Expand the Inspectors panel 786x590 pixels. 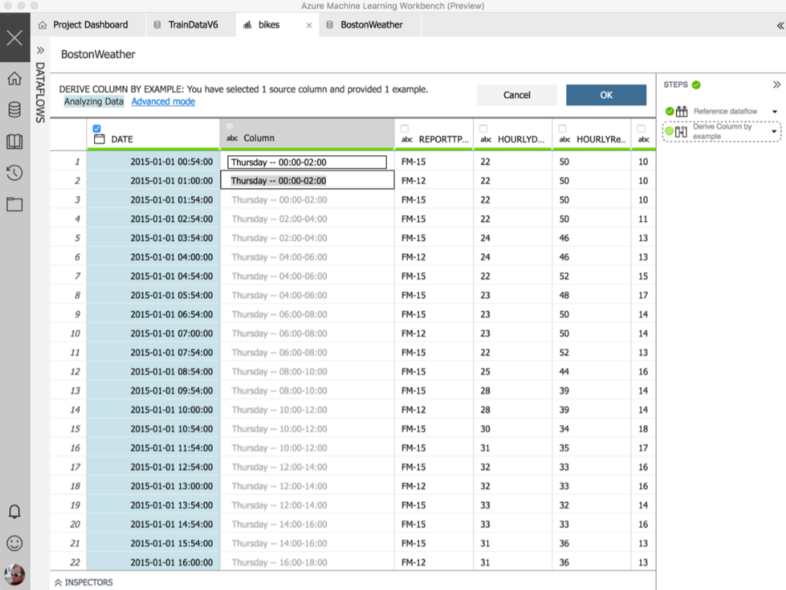click(83, 582)
